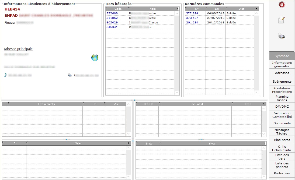Sort Tiers hébergés by the Code column
The height and width of the screenshot is (180, 295).
(x=117, y=9)
